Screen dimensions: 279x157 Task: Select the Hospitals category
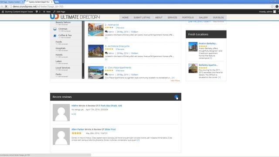[x=61, y=48]
